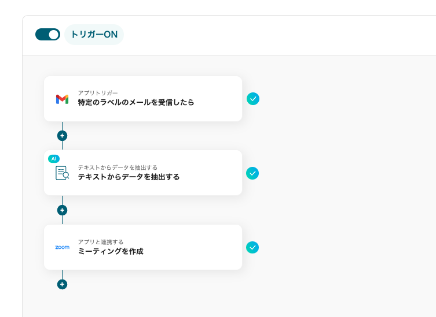Click the checkmark beside the text extraction step
Screen dimensions: 436x317
[252, 173]
